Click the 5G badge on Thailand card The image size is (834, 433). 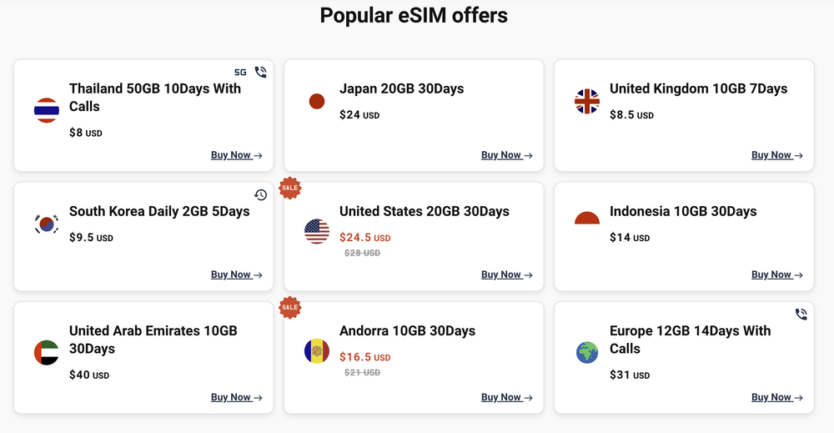(x=240, y=73)
